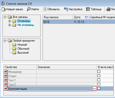Click the Обновить toolbar button label

[54, 9]
